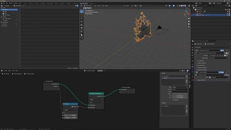Click the Blender logo menu icon

[x=1, y=3]
